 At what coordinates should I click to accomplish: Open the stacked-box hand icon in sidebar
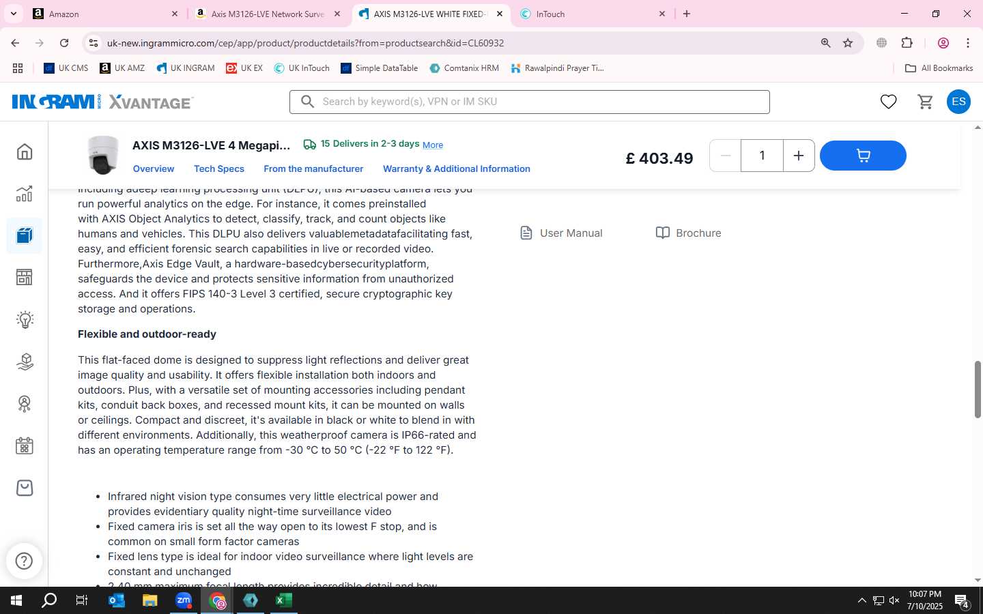pyautogui.click(x=25, y=362)
